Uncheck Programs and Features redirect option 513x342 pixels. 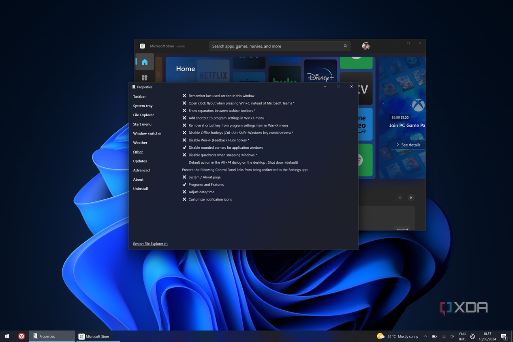pos(203,185)
